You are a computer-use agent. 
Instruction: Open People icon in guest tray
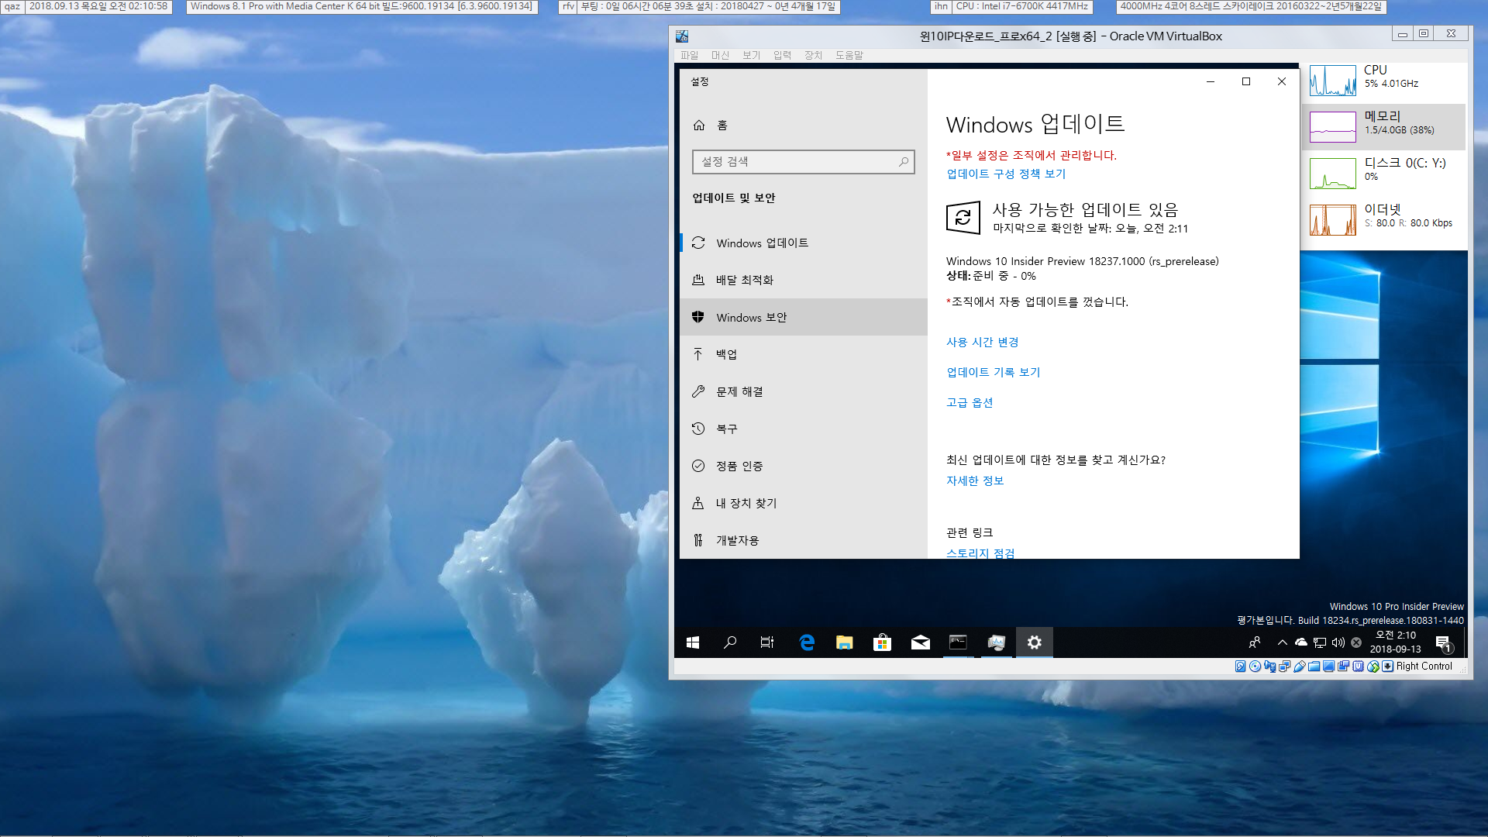pos(1255,642)
